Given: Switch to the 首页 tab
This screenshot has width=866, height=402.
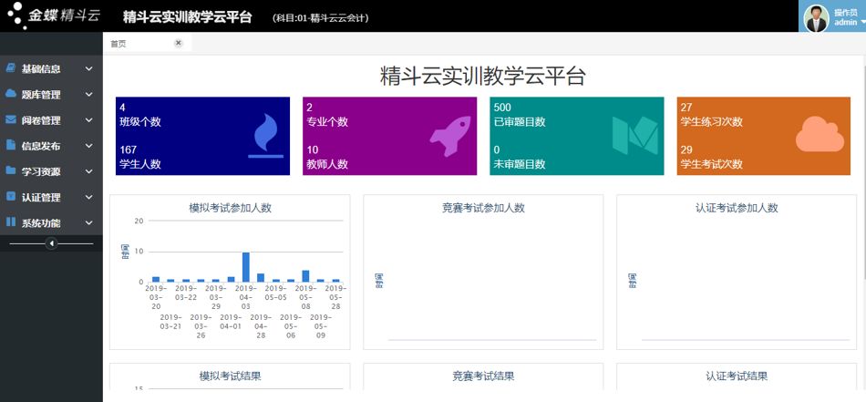Looking at the screenshot, I should click(147, 44).
